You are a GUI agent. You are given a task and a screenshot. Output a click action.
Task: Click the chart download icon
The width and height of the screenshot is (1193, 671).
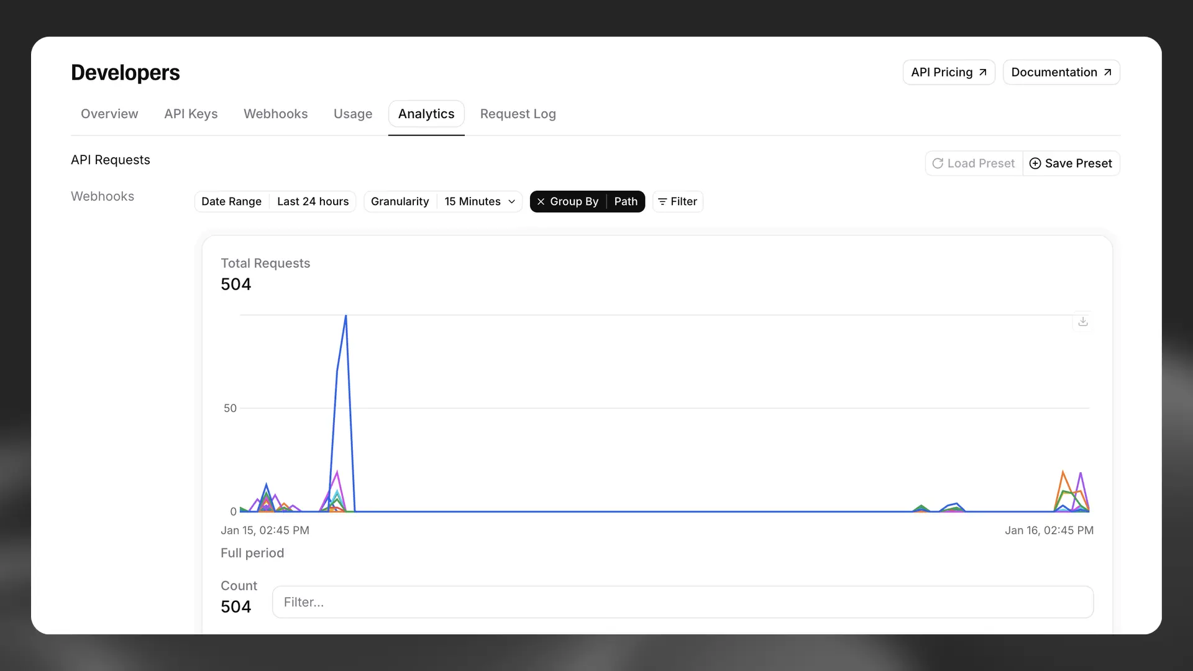tap(1083, 321)
